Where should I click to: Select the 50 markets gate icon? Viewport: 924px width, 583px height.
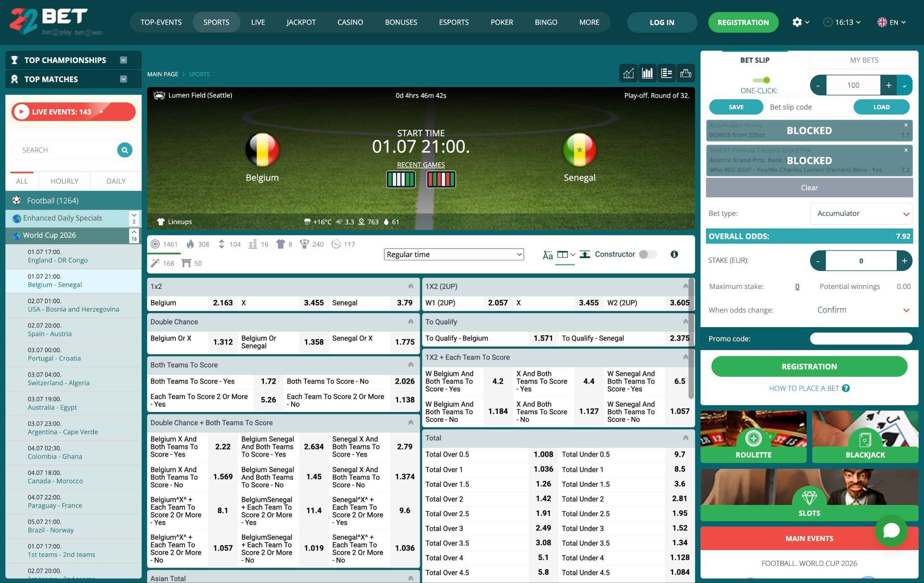186,263
